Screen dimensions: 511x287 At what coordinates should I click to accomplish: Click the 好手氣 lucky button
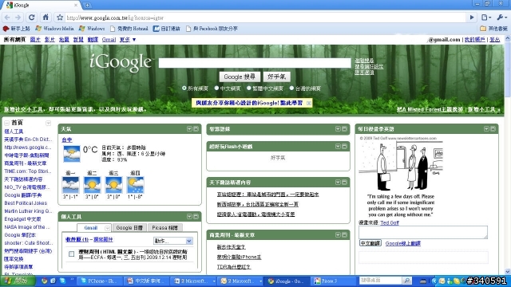coord(277,77)
